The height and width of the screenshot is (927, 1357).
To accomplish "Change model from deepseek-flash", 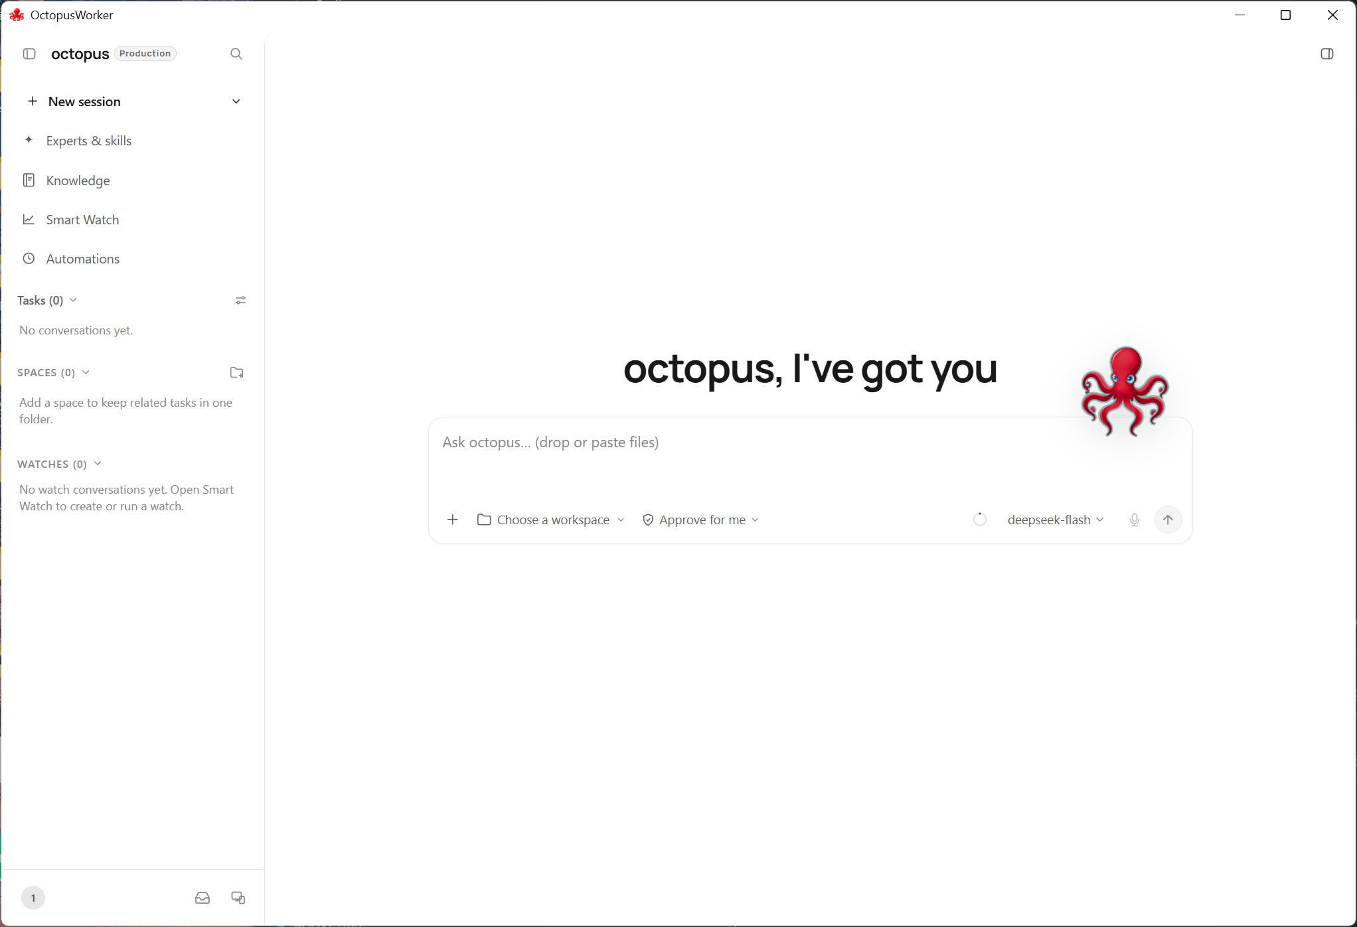I will coord(1056,520).
